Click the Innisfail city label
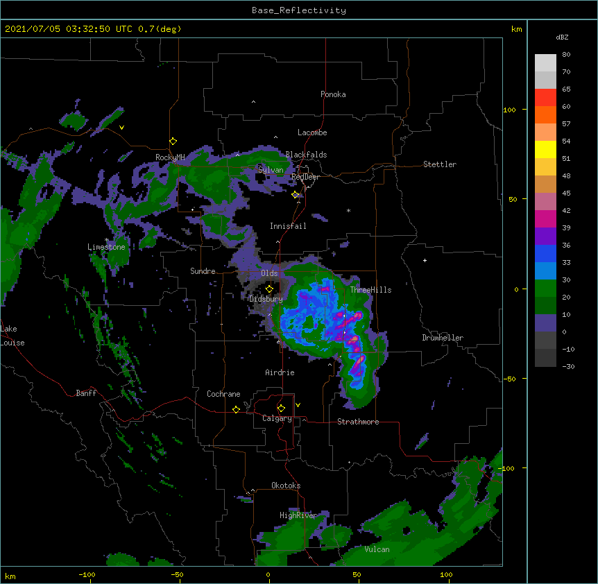This screenshot has height=584, width=598. (288, 226)
